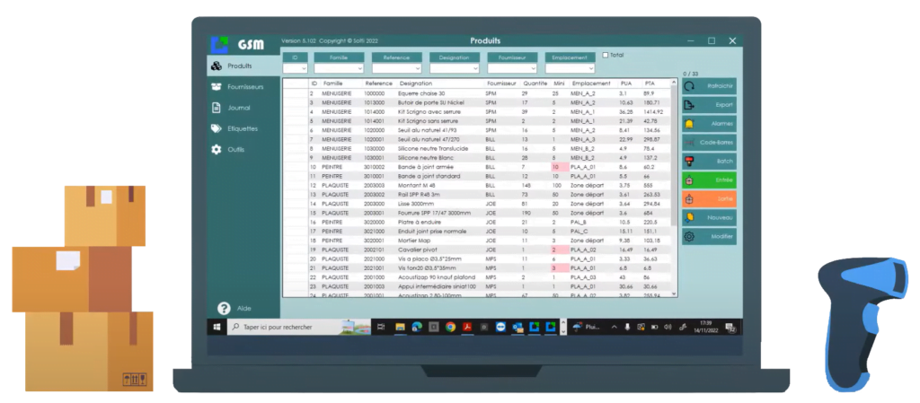Screen dimensions: 920x403
Task: Click the Batch scanner icon
Action: (x=689, y=162)
